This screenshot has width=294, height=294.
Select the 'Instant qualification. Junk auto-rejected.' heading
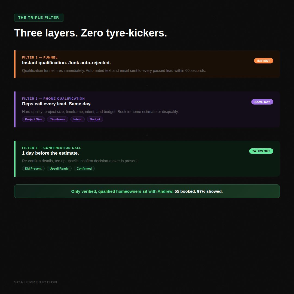click(x=66, y=63)
